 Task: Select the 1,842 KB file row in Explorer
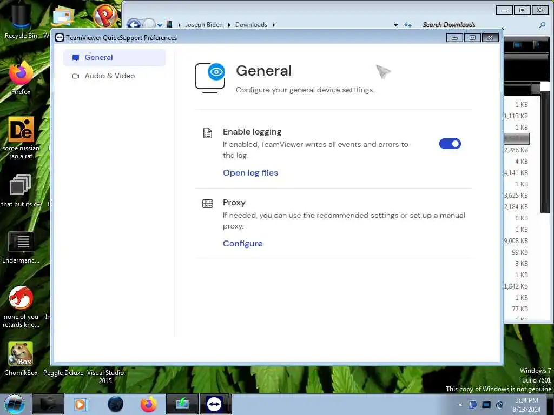coord(516,286)
